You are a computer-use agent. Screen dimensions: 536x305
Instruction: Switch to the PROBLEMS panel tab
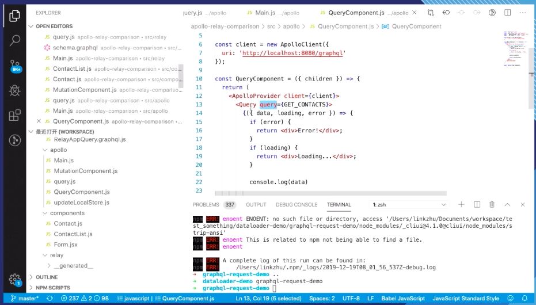click(206, 204)
